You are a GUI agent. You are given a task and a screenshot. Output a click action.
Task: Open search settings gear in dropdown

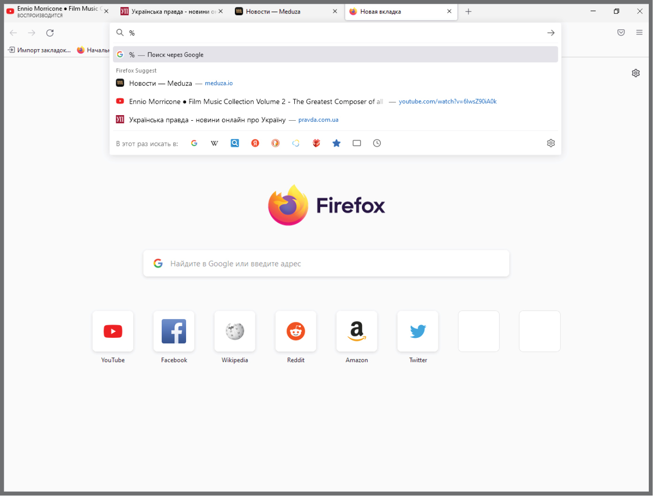(551, 143)
